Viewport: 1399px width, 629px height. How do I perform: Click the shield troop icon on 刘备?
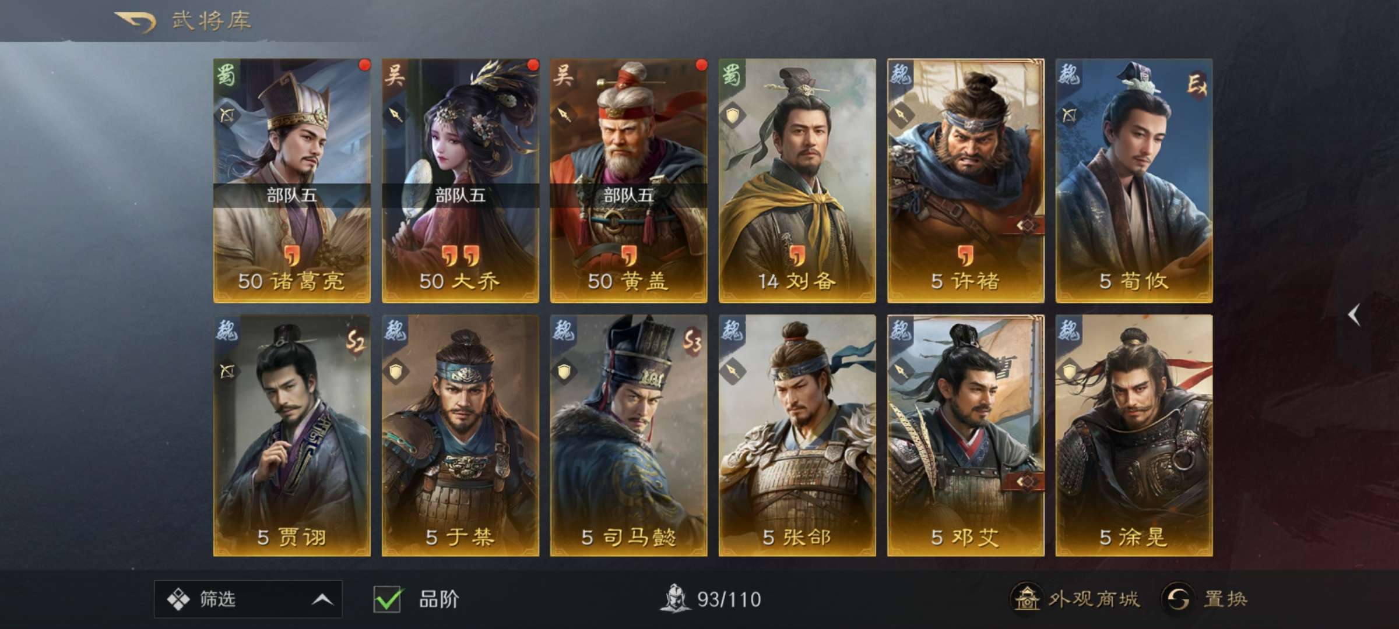[x=732, y=114]
